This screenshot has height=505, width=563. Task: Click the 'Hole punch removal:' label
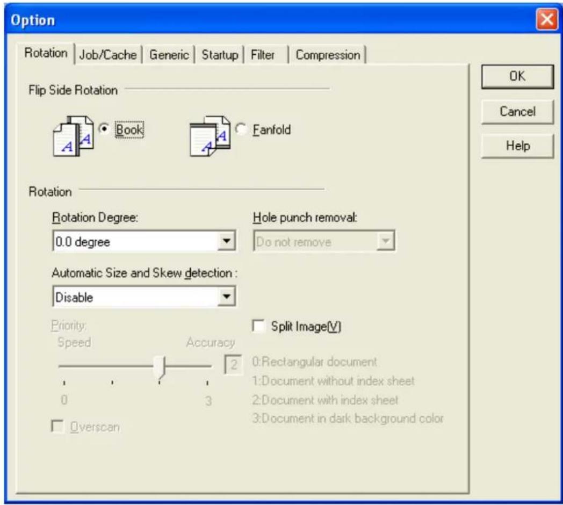pos(305,218)
